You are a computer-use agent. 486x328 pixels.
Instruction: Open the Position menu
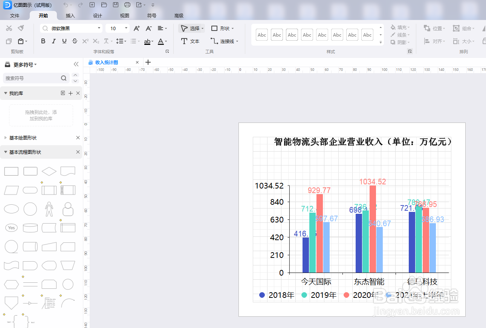coord(435,28)
